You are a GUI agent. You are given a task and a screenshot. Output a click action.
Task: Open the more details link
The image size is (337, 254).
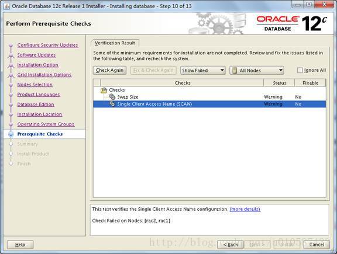point(245,209)
